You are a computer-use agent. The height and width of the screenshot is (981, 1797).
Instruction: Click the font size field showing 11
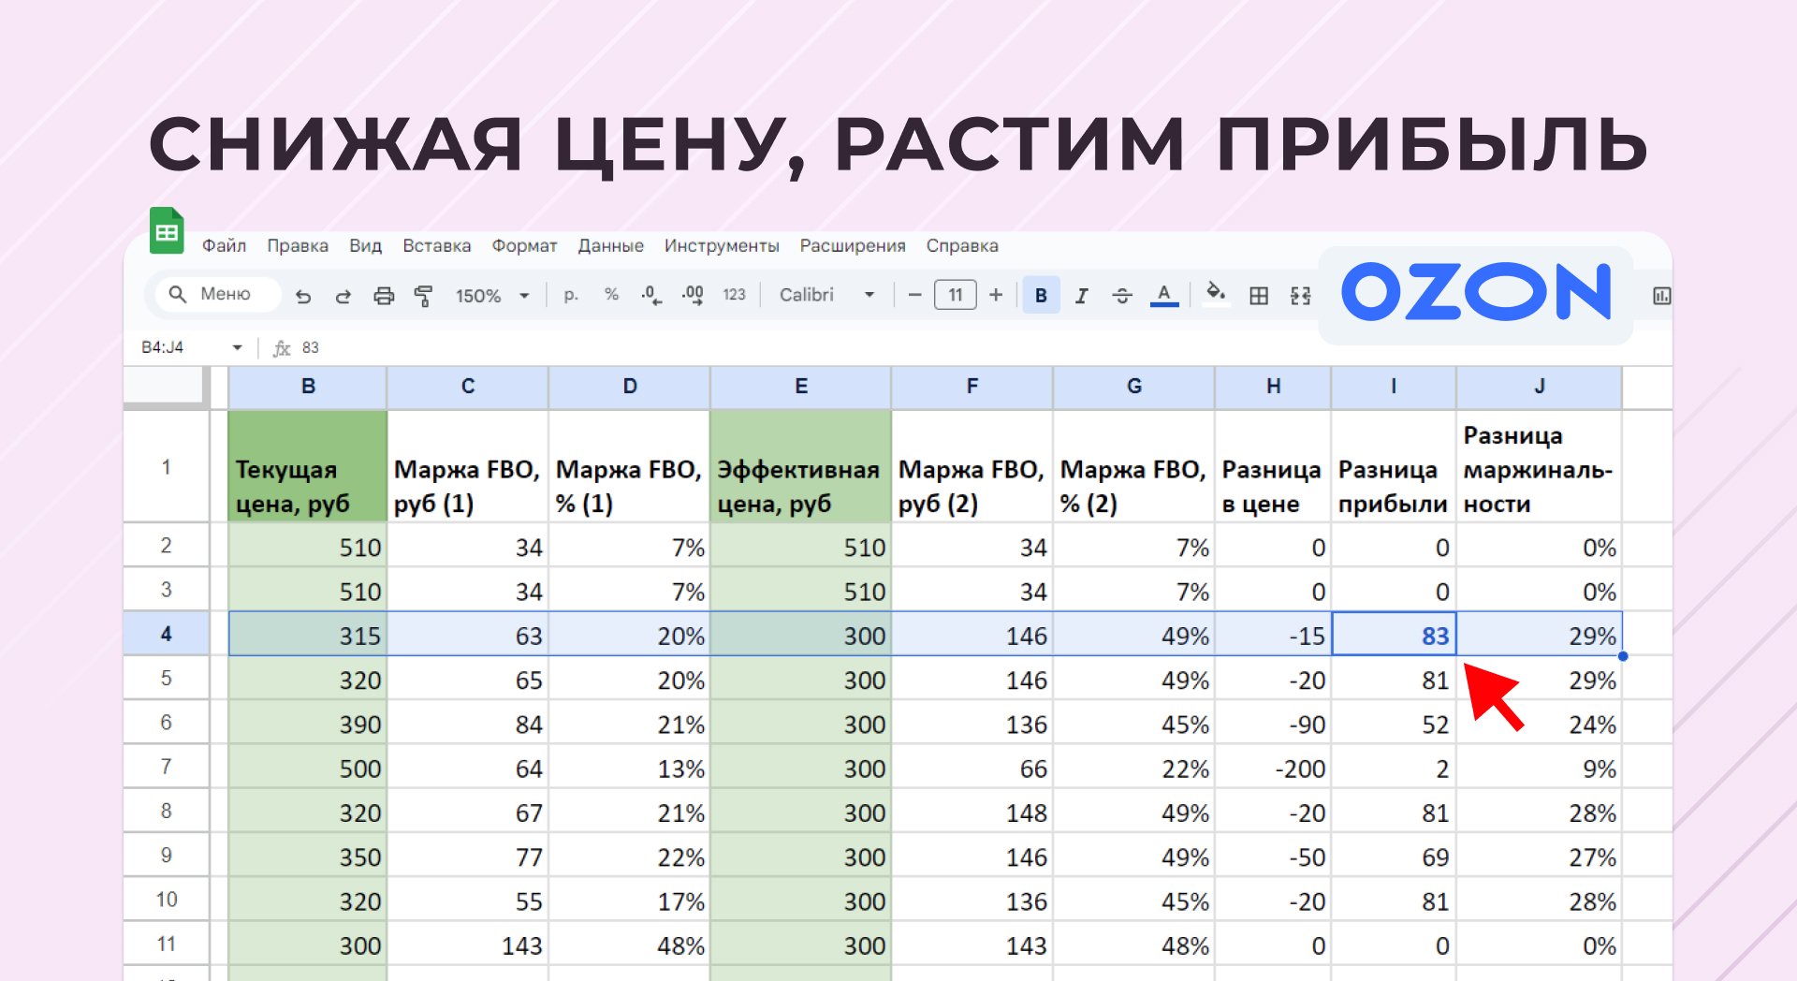coord(956,295)
